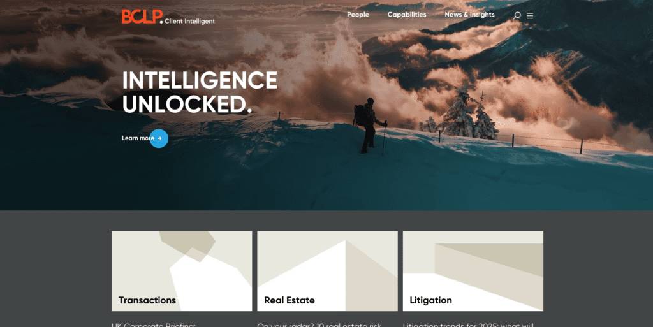Open the hamburger menu icon

point(530,16)
